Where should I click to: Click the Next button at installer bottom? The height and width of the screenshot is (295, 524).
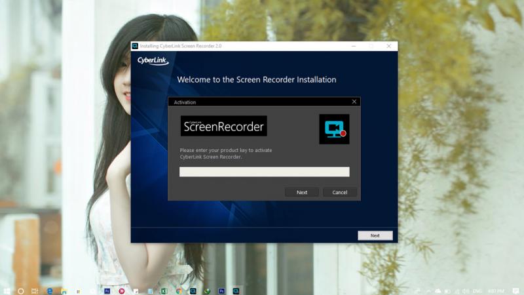coord(375,235)
